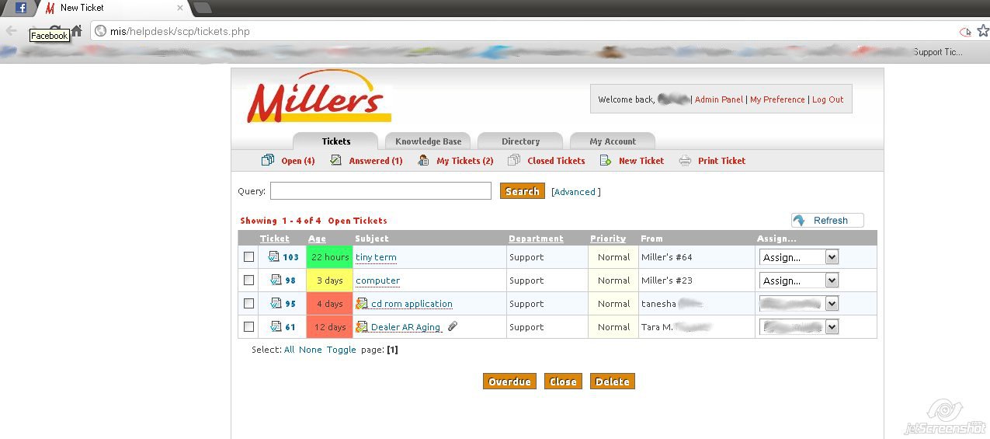Click into the Query search field
The width and height of the screenshot is (990, 439).
click(x=380, y=191)
